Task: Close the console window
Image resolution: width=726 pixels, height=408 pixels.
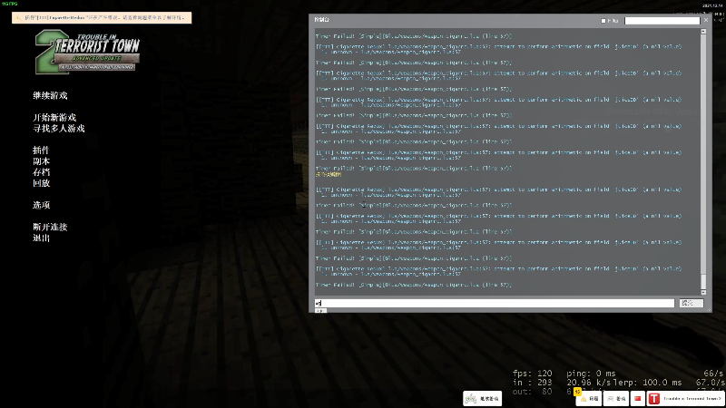Action: click(x=706, y=20)
